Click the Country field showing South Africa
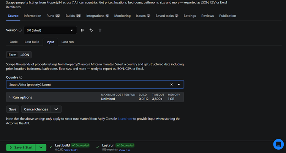286x153 pixels. pos(95,84)
